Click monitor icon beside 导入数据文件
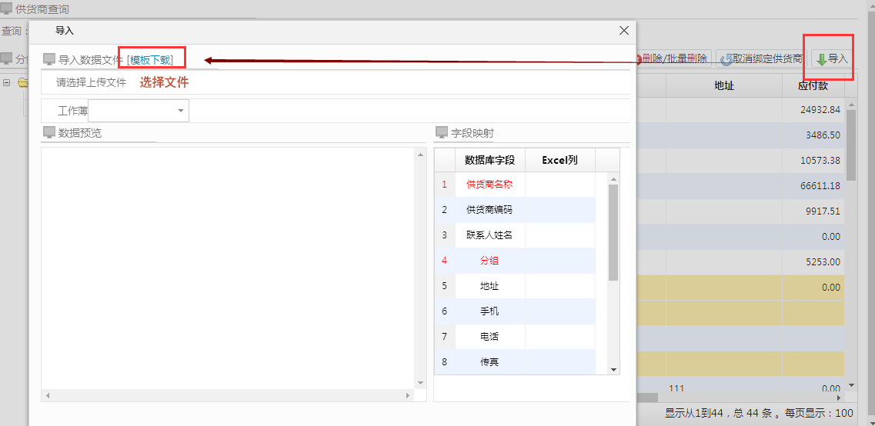This screenshot has height=426, width=875. click(x=49, y=59)
